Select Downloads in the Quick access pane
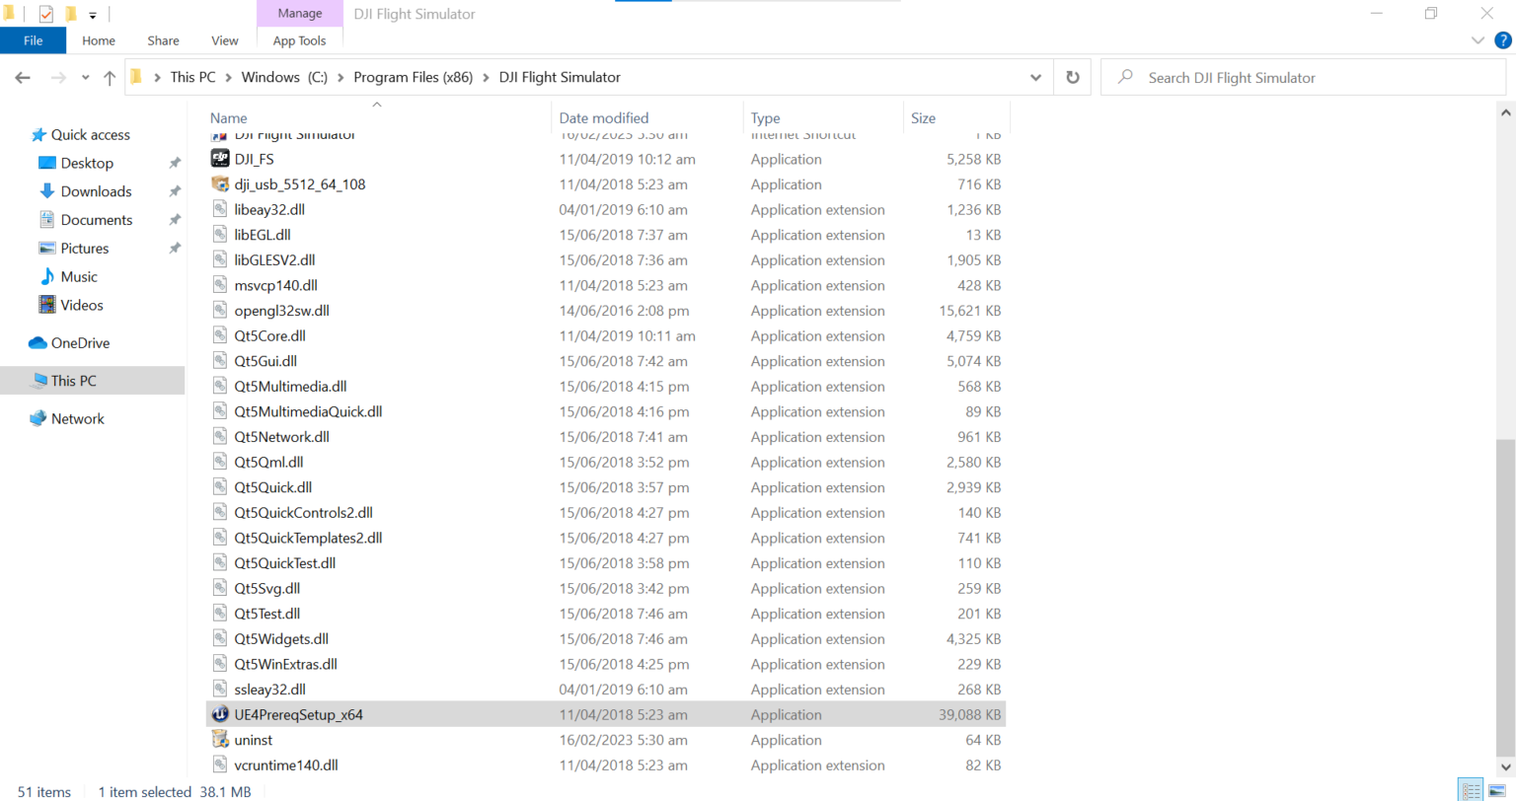Screen dimensions: 1516x801 pos(96,191)
